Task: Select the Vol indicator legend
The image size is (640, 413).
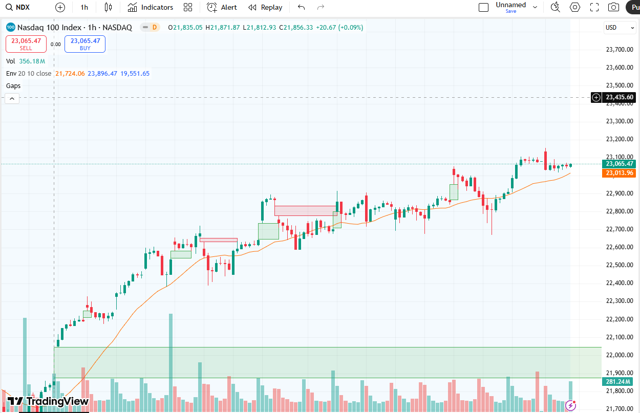Action: pos(11,61)
